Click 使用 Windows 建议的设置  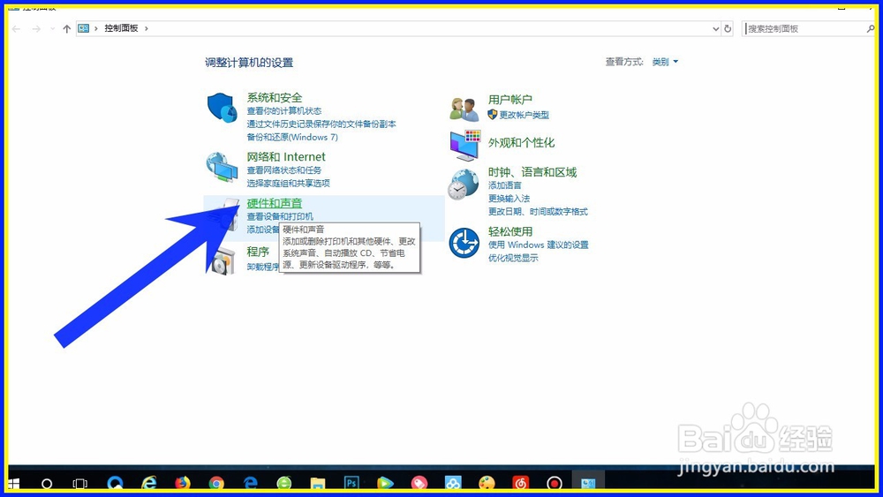coord(539,245)
